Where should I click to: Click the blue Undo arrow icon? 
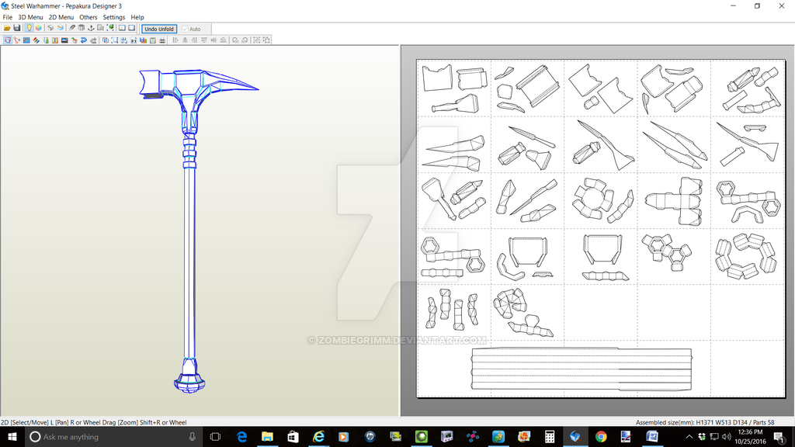[84, 40]
